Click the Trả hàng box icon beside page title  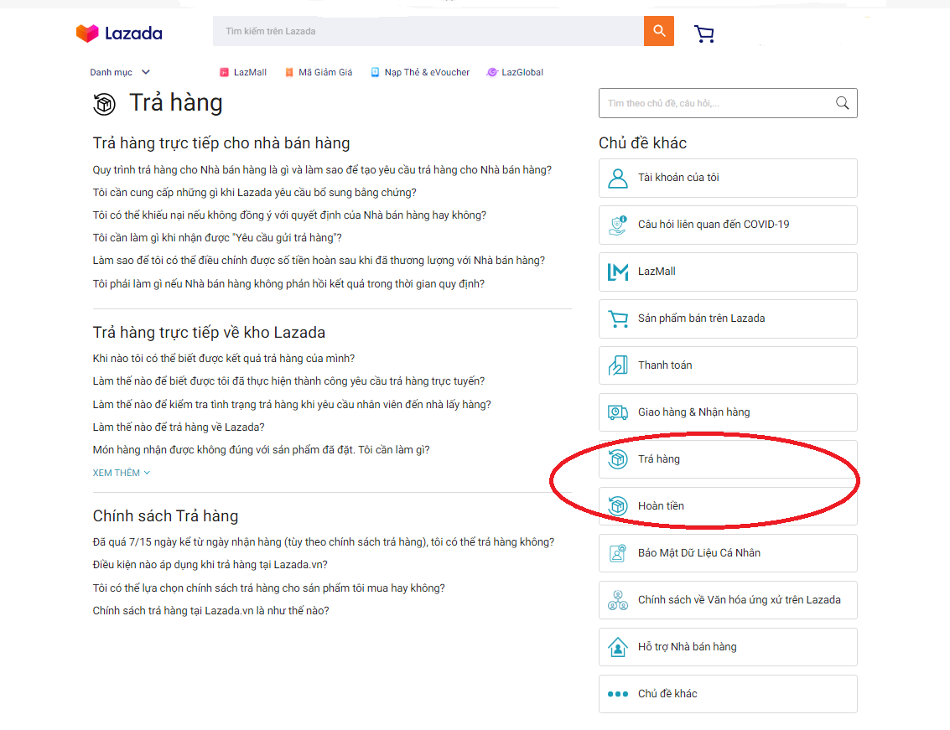[104, 105]
